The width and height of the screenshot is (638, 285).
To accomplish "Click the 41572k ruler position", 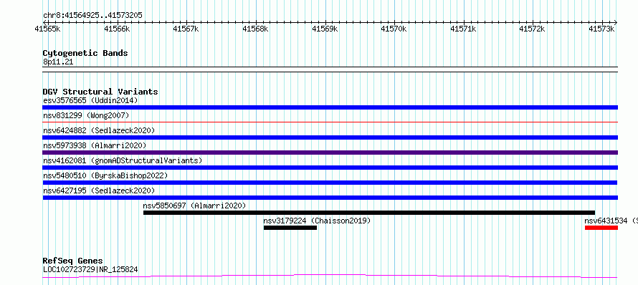I will (532, 29).
